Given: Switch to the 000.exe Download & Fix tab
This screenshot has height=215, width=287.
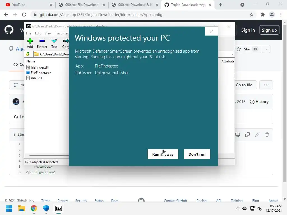Looking at the screenshot, I should [x=135, y=5].
